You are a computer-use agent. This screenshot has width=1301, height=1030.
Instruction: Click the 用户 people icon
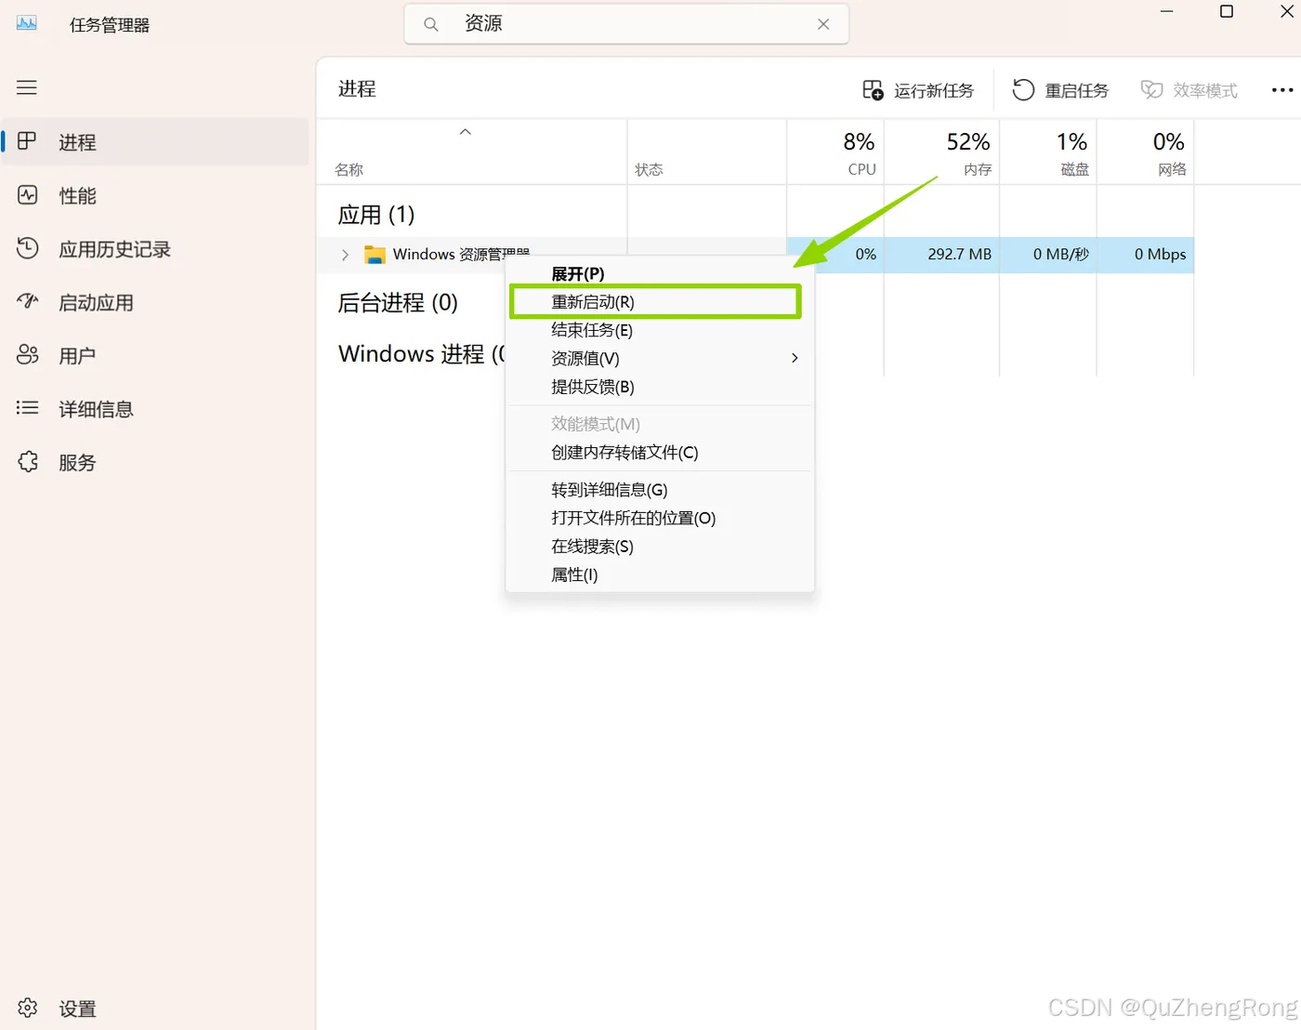28,354
